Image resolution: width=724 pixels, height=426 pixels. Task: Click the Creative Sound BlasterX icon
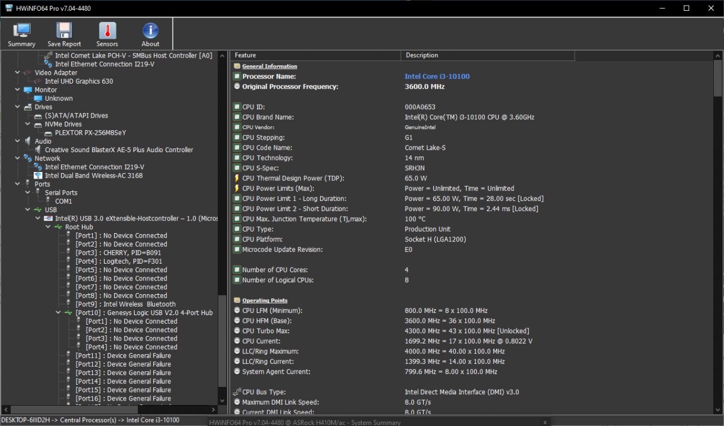coord(38,149)
